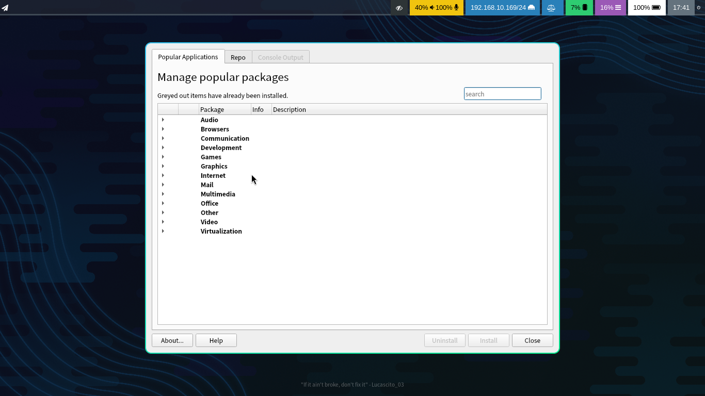Expand the Video category arrow
Image resolution: width=705 pixels, height=396 pixels.
163,222
